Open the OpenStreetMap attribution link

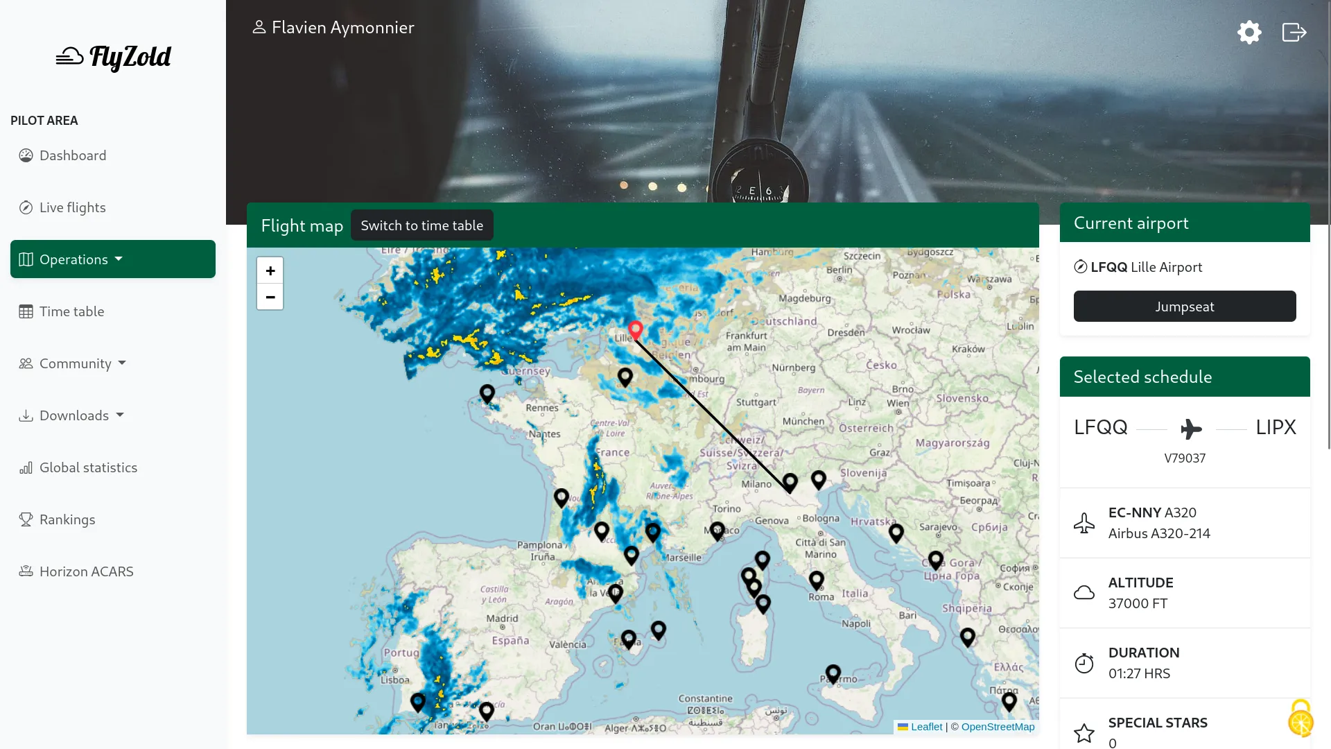tap(998, 726)
